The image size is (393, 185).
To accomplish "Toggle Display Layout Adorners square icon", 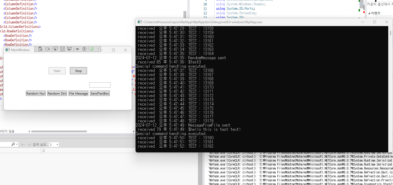I will coord(62,49).
